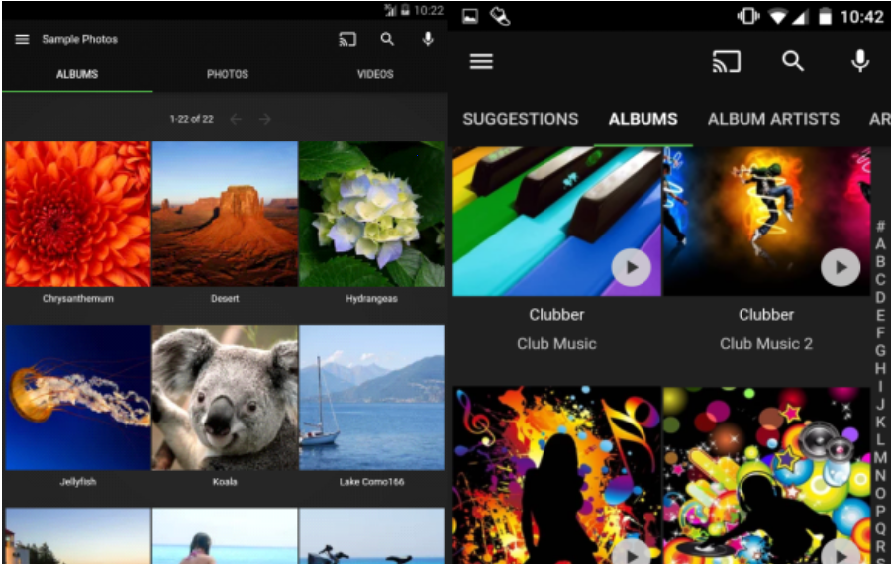Open the Chrysanthemum album thumbnail
The image size is (891, 564).
click(x=78, y=214)
